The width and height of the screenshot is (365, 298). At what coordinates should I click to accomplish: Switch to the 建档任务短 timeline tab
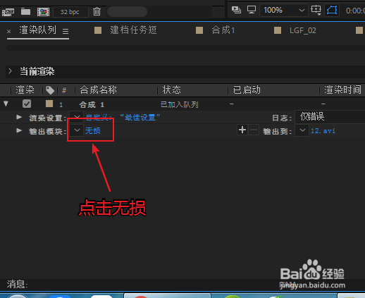point(133,30)
